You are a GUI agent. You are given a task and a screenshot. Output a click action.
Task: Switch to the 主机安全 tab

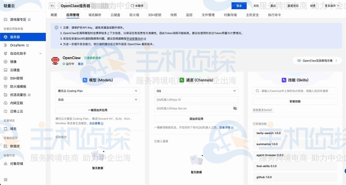pyautogui.click(x=253, y=15)
